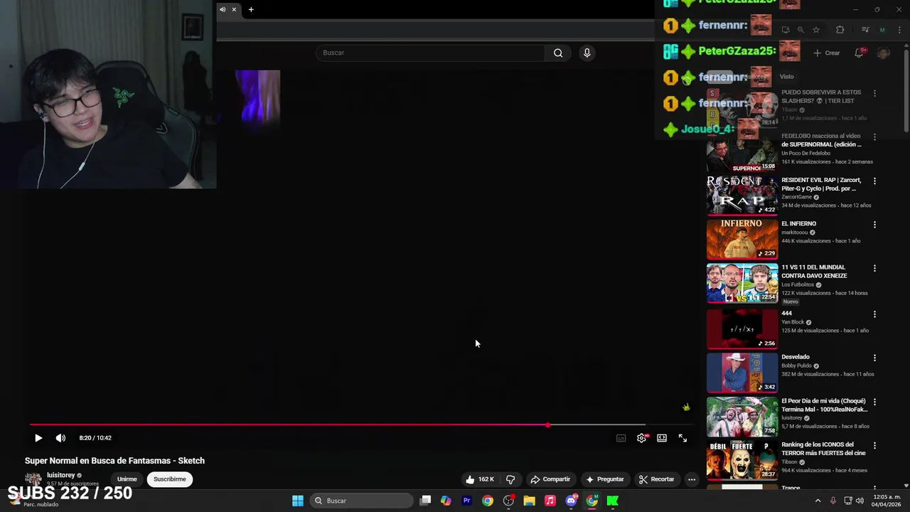Screen dimensions: 910x512
Task: Open the browser extensions puzzle icon
Action: (x=840, y=30)
